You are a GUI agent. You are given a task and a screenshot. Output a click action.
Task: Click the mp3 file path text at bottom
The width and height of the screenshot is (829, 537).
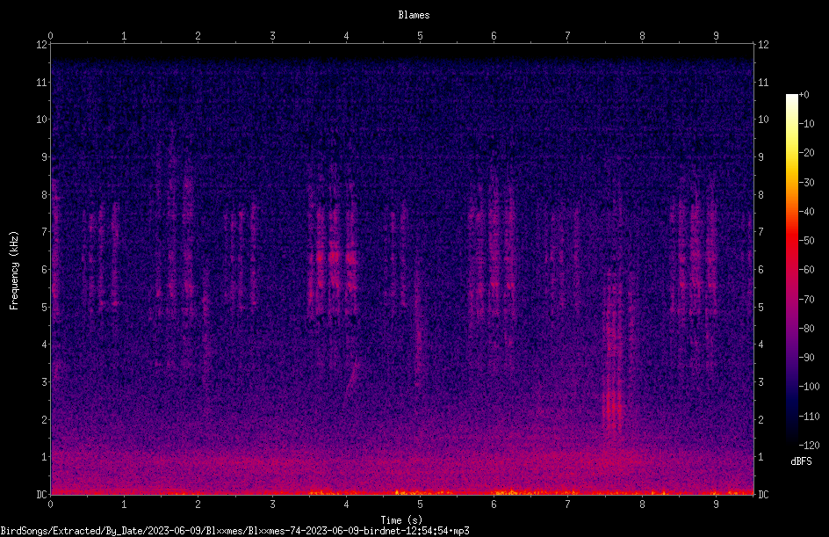click(x=234, y=531)
